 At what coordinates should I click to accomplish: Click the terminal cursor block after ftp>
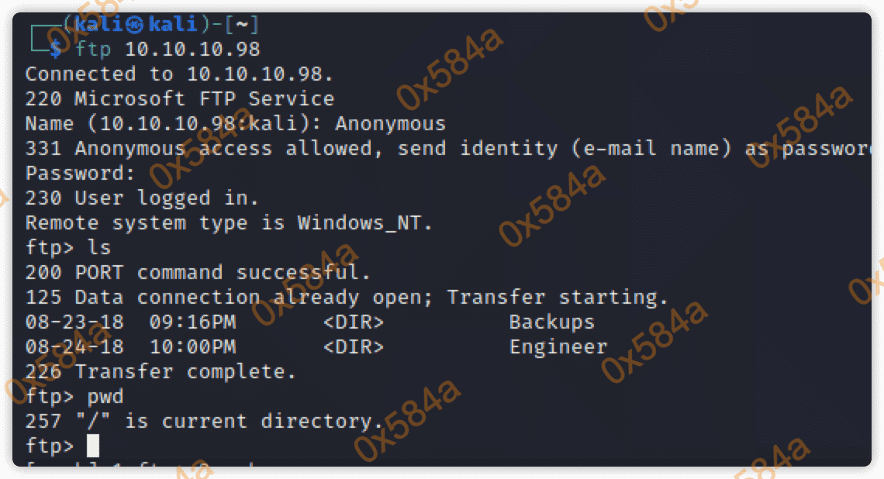[x=93, y=446]
